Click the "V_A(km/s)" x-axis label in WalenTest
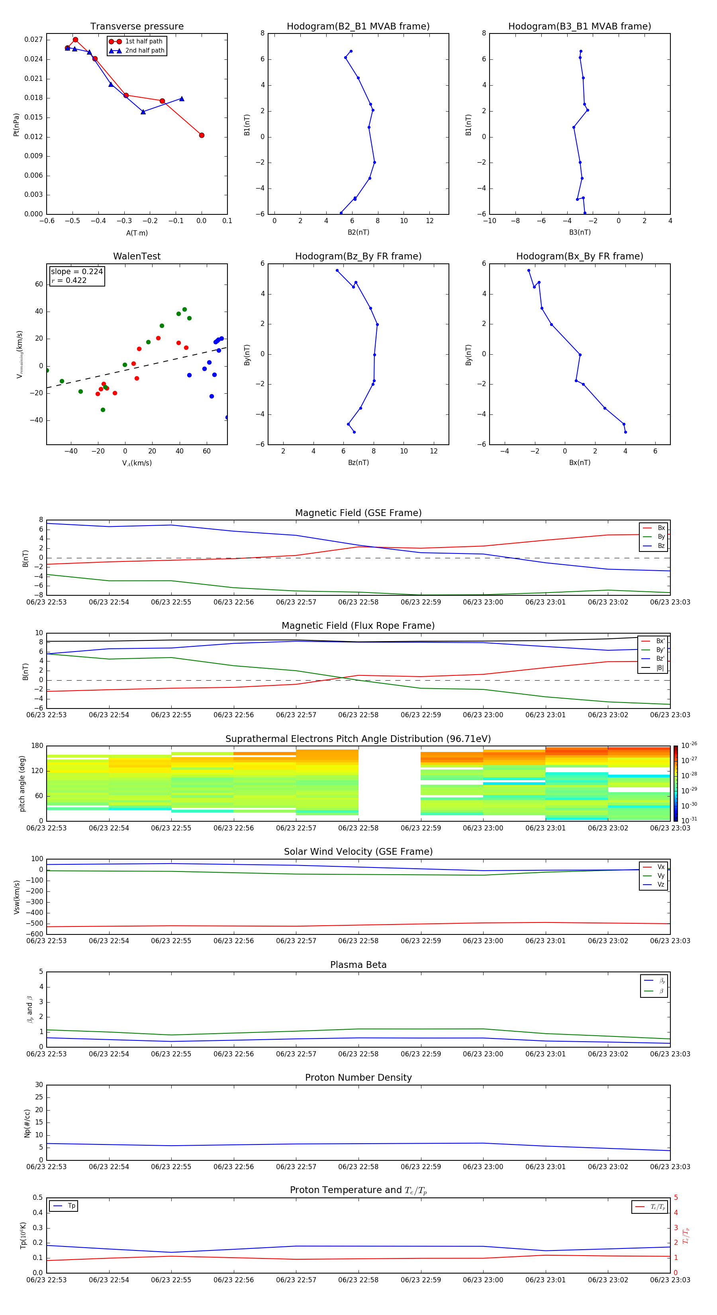717x1315 pixels. pos(137,463)
